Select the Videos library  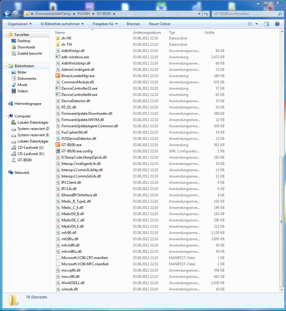(x=23, y=91)
